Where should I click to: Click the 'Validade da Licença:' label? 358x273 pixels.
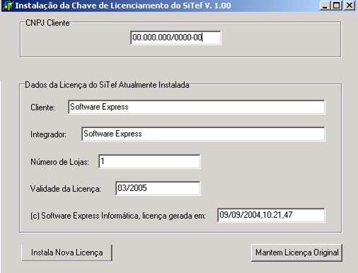pos(66,189)
